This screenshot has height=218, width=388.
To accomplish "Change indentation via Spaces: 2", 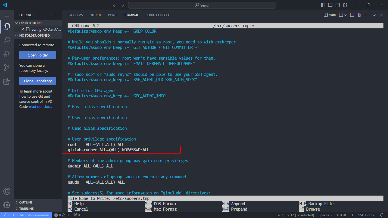I will pos(326,215).
